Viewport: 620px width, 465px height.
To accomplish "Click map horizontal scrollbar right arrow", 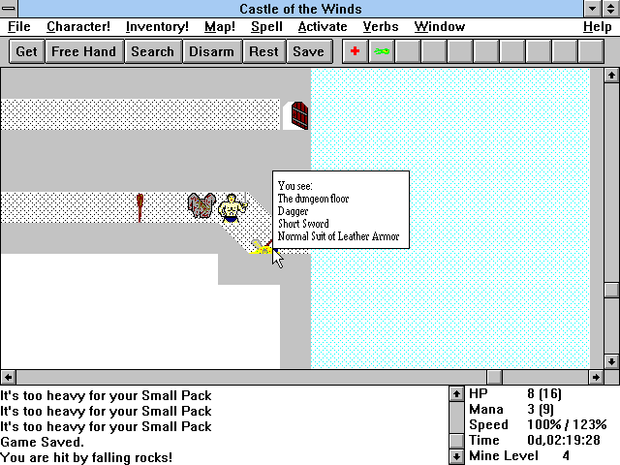I will point(597,377).
